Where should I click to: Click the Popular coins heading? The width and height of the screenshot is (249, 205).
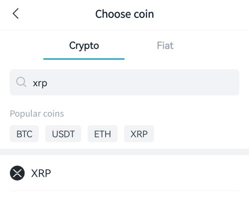pos(37,114)
